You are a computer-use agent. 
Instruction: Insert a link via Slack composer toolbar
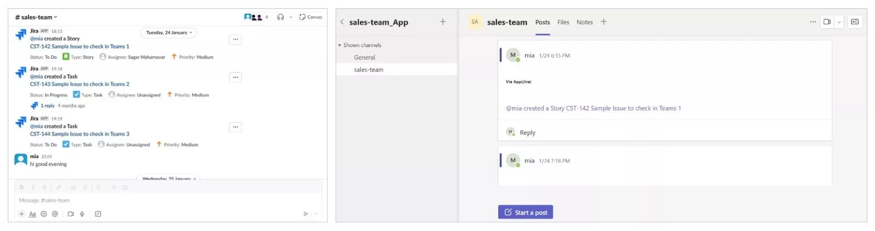point(59,187)
